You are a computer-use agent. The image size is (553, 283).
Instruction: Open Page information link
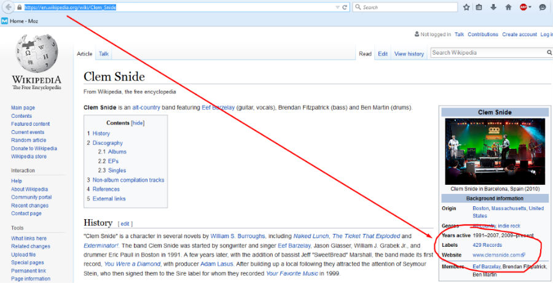point(31,279)
